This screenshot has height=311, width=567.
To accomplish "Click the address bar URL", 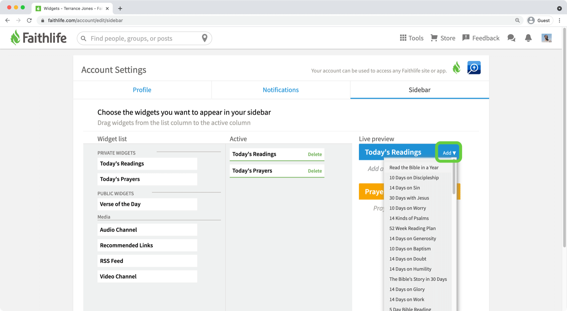I will [85, 20].
